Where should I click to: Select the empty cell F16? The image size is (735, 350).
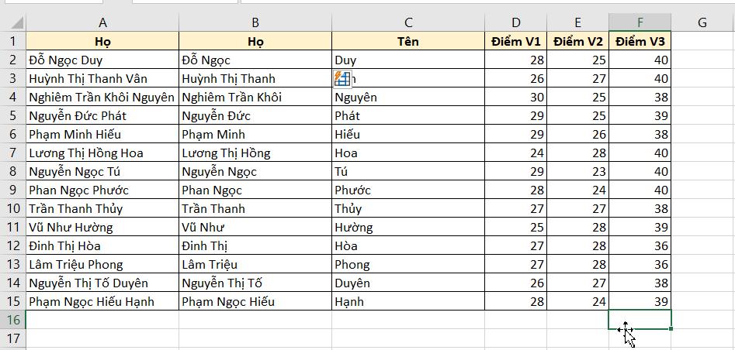[640, 319]
